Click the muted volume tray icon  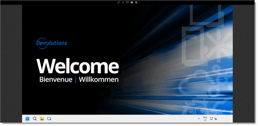(215, 119)
